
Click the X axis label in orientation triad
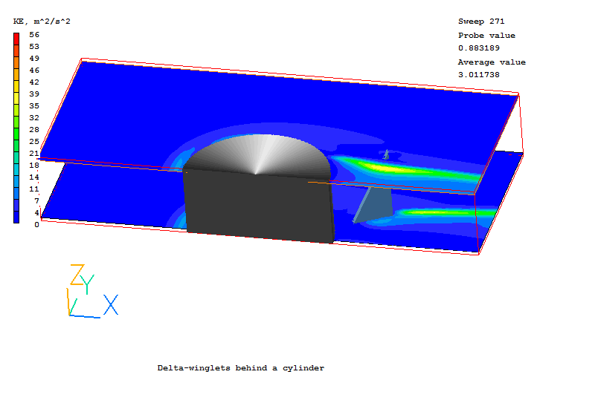tap(111, 305)
